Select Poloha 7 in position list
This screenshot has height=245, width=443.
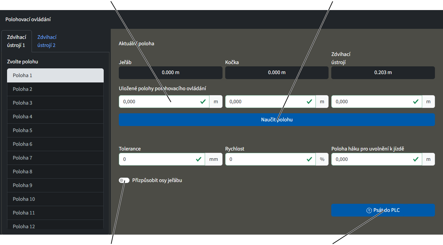pos(55,158)
